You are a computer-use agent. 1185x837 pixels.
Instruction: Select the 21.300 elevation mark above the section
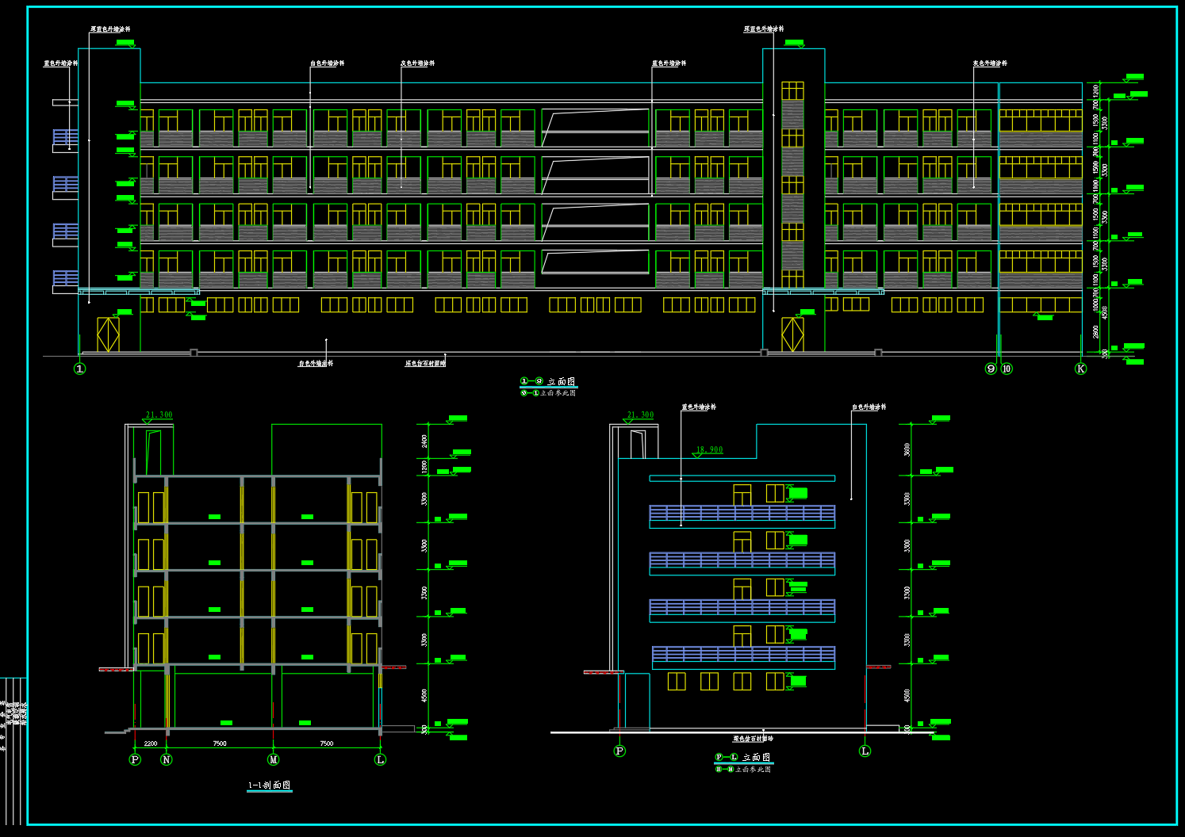point(159,415)
